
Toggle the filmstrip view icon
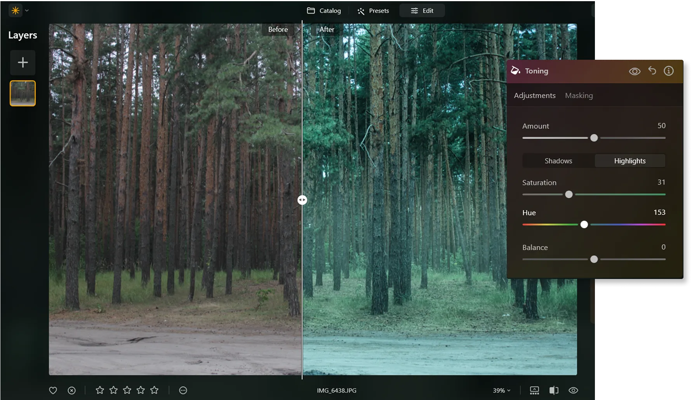click(x=534, y=390)
